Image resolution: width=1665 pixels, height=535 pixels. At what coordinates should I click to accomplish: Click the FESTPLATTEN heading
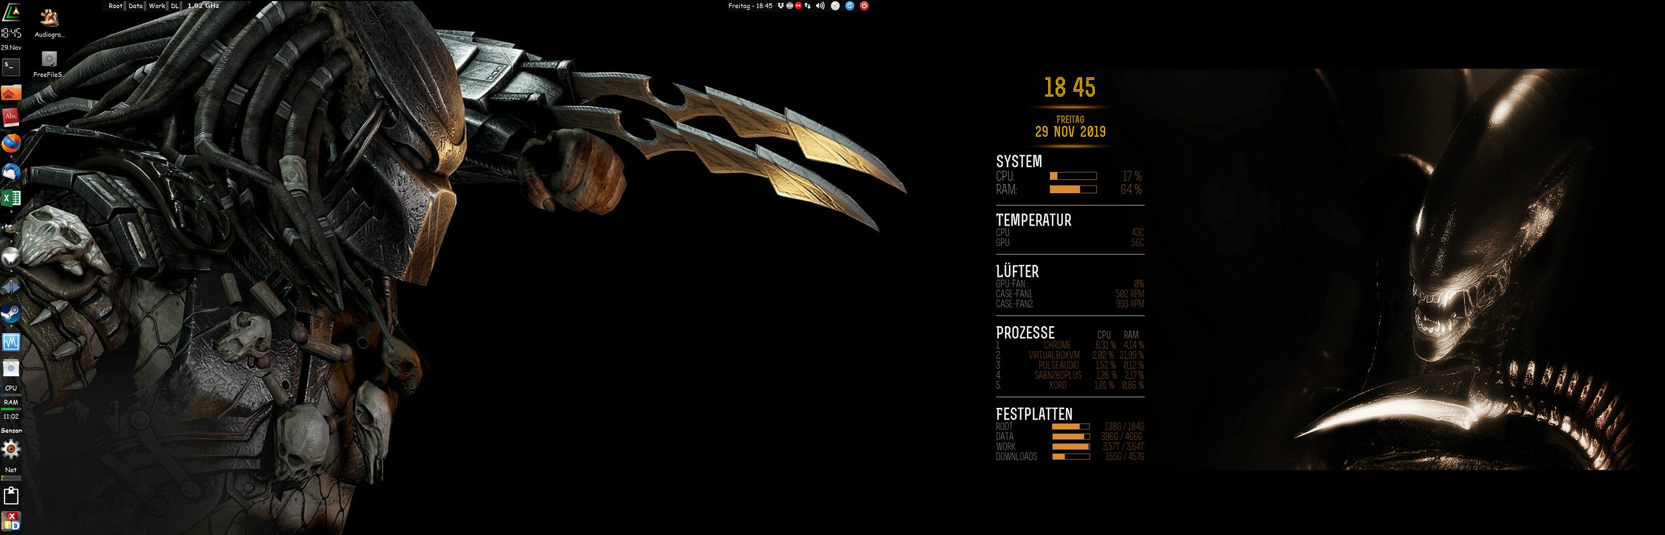(x=1034, y=414)
